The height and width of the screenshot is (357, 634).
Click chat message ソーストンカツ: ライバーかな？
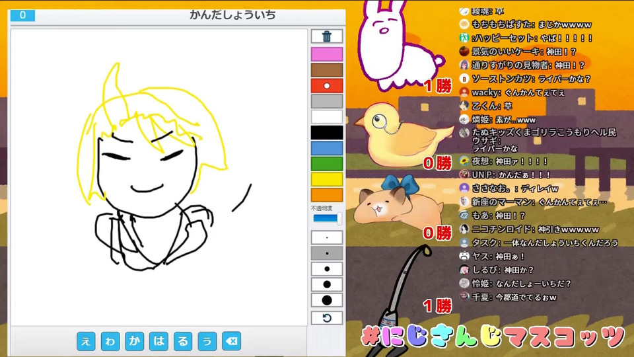tap(525, 79)
